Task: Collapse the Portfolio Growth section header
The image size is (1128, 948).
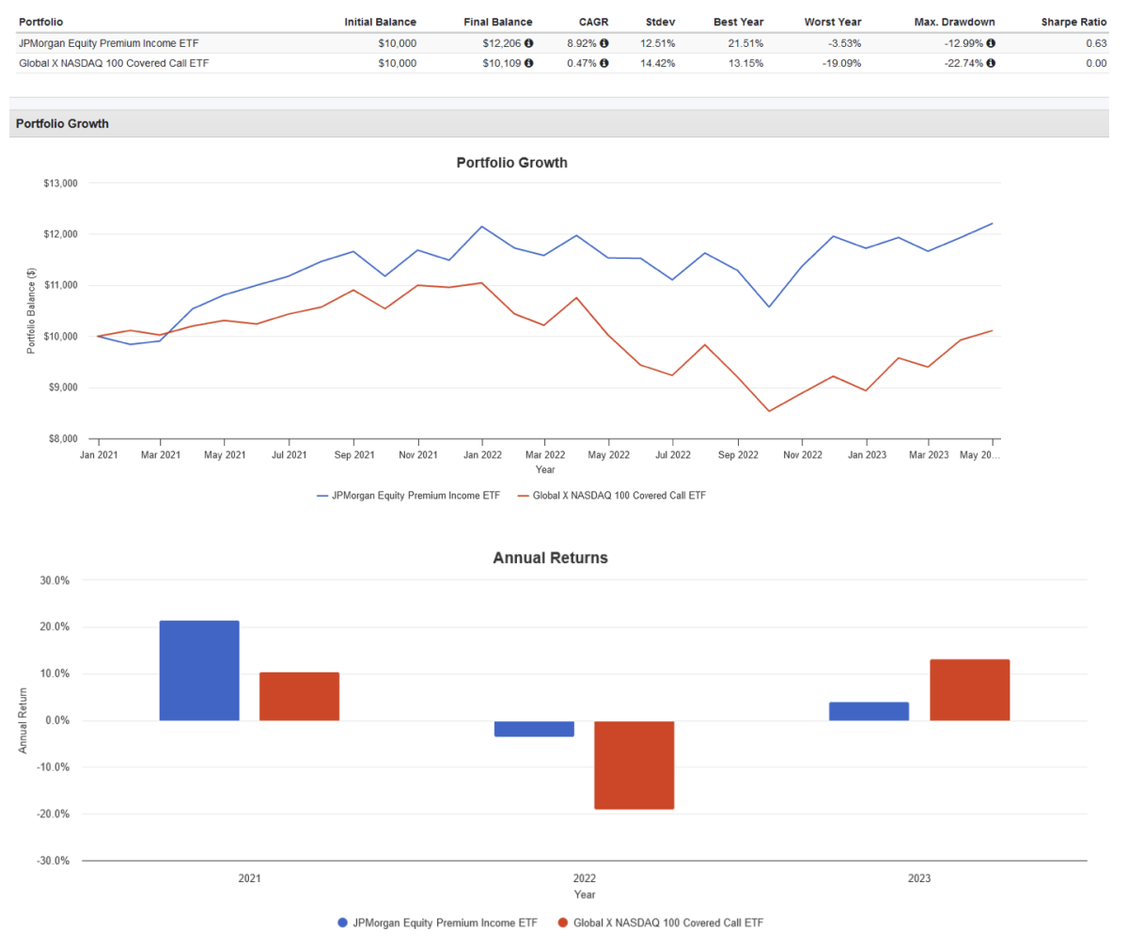Action: click(x=62, y=123)
